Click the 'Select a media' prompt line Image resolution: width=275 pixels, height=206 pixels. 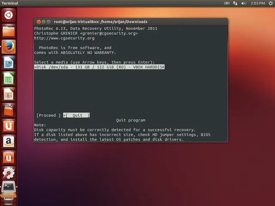(x=95, y=62)
